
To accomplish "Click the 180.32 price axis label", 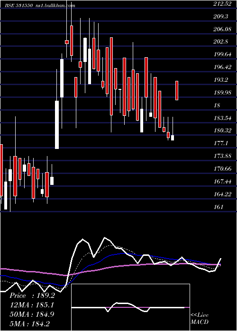I will (x=222, y=131).
